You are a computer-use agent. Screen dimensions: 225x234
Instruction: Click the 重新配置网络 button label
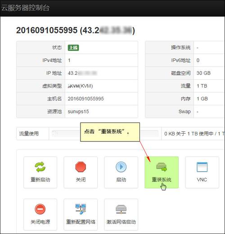(x=81, y=222)
